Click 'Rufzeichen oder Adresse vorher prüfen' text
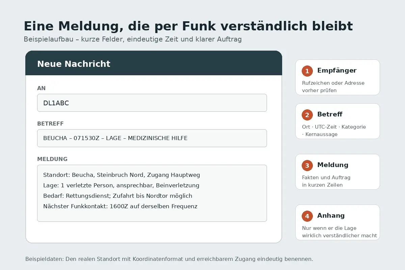The height and width of the screenshot is (270, 405). point(333,87)
